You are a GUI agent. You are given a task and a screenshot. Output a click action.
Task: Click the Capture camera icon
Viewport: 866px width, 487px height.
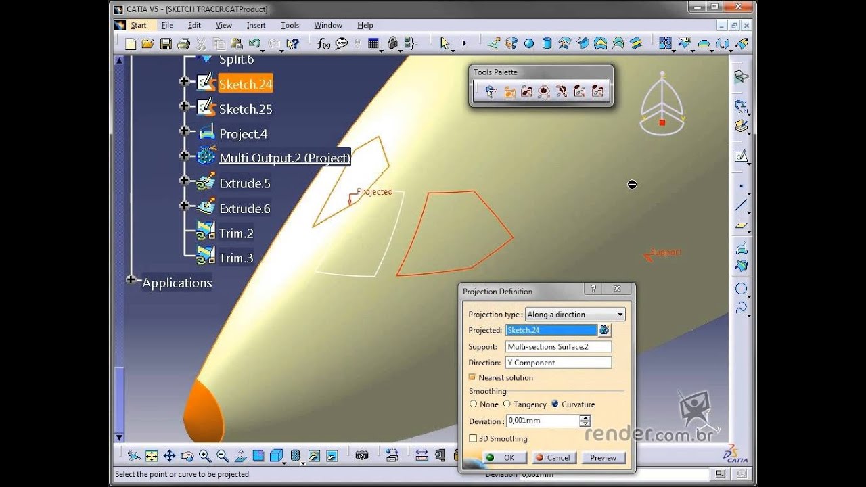click(362, 456)
